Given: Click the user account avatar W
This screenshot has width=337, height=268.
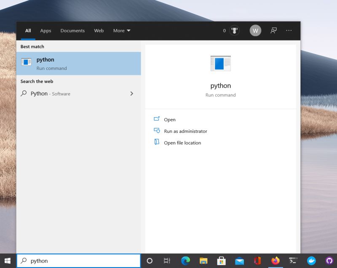Looking at the screenshot, I should pos(255,30).
